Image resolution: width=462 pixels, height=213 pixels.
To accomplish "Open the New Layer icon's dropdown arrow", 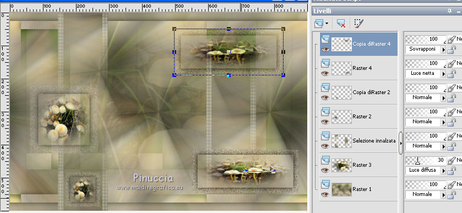I will tap(327, 24).
